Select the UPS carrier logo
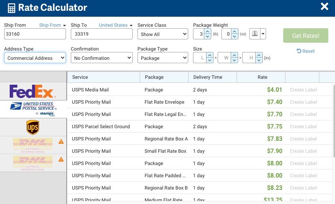335x204 pixels. coord(33,127)
